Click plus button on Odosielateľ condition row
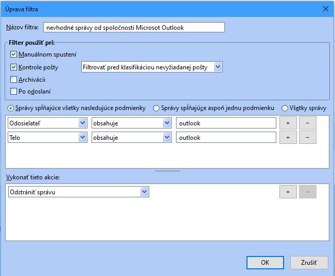 click(288, 123)
